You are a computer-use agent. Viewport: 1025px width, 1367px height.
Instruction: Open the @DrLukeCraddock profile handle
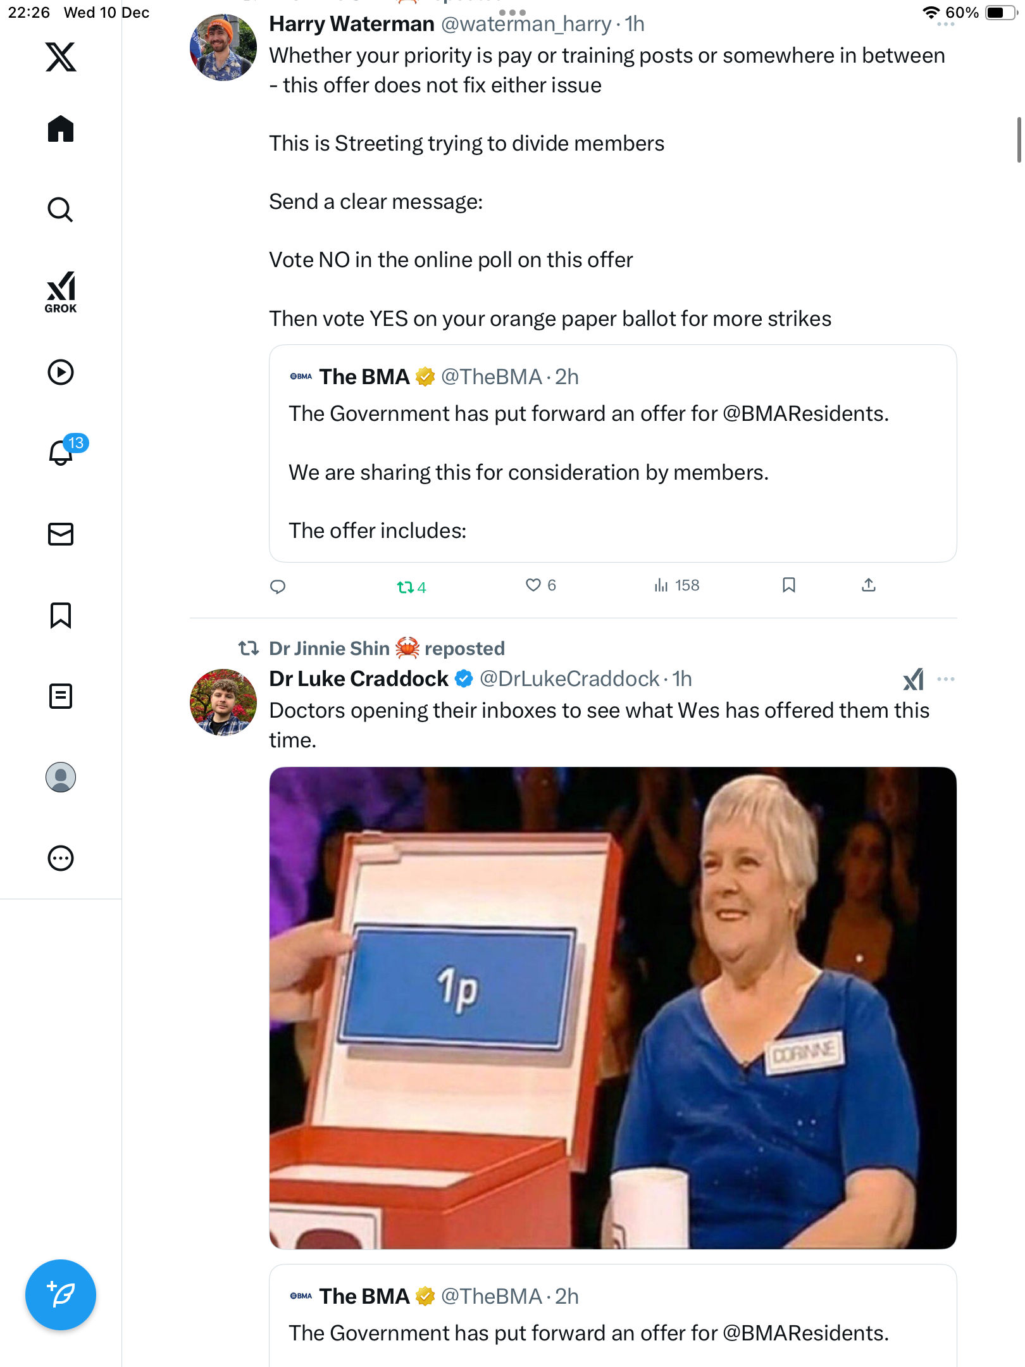coord(569,679)
